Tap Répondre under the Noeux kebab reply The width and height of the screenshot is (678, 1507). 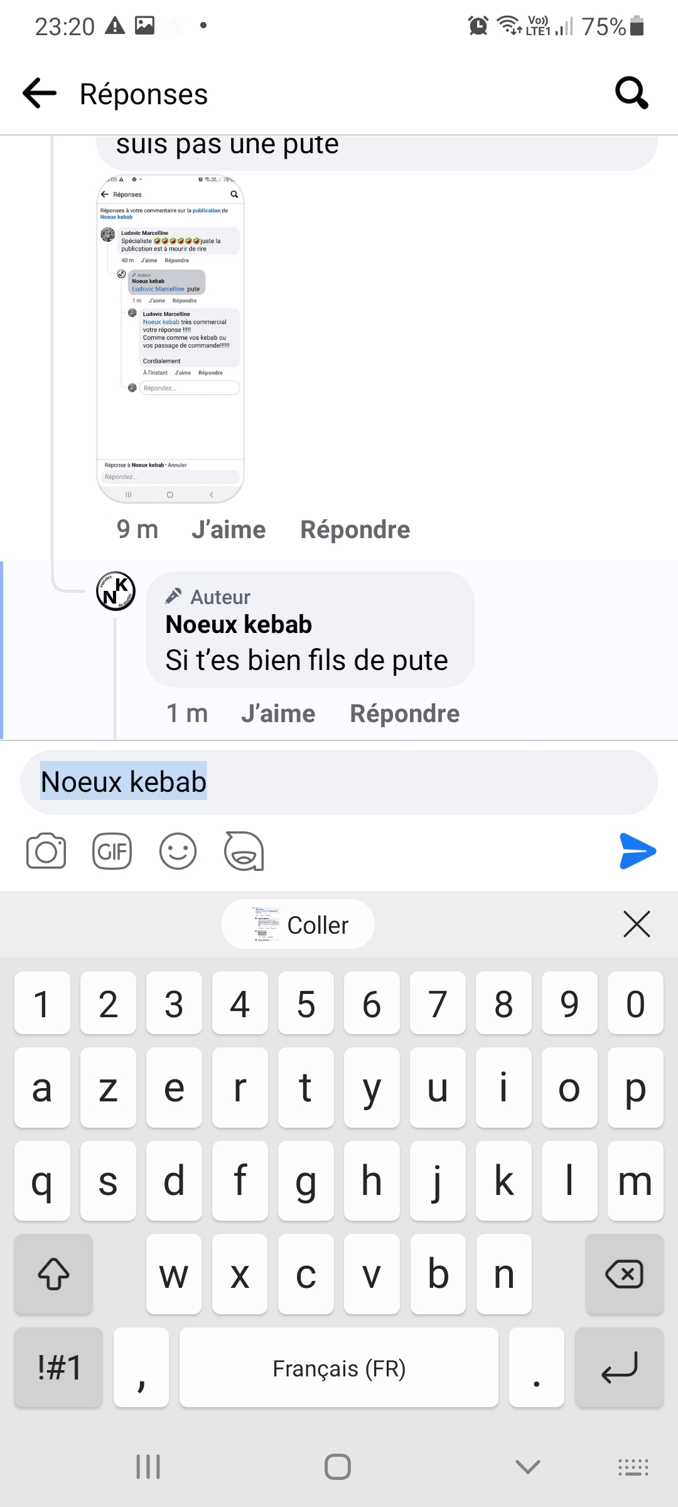pos(405,714)
